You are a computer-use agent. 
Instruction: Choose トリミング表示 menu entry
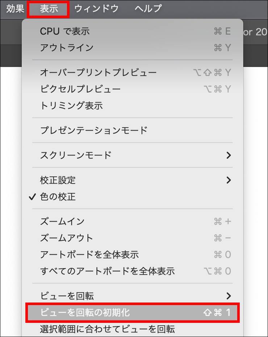point(133,106)
